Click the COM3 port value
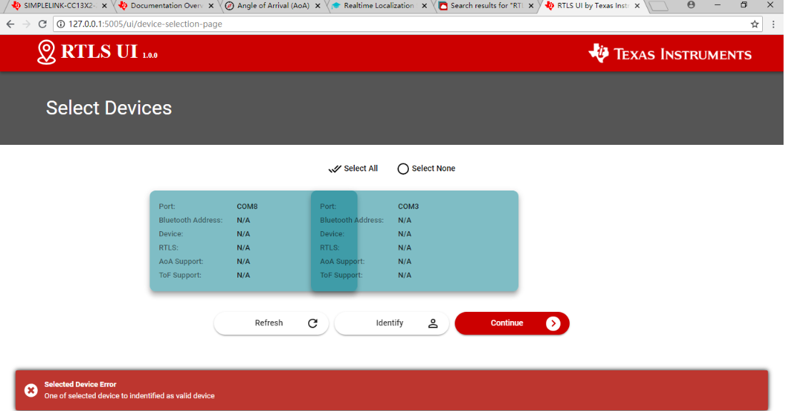The width and height of the screenshot is (785, 411). (x=408, y=206)
